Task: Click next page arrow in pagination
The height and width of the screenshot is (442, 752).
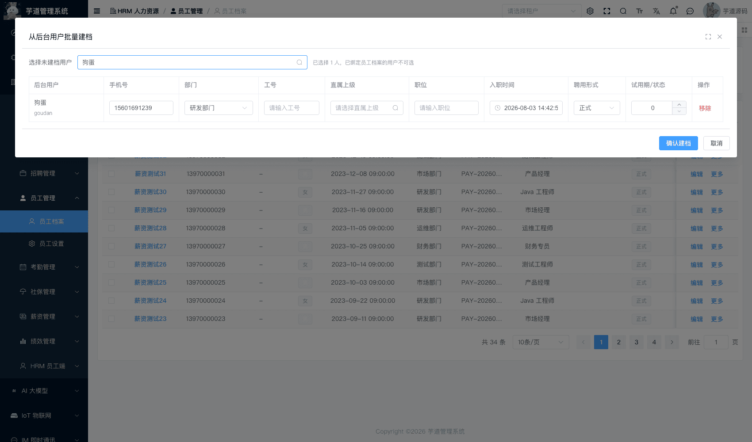Action: 672,342
